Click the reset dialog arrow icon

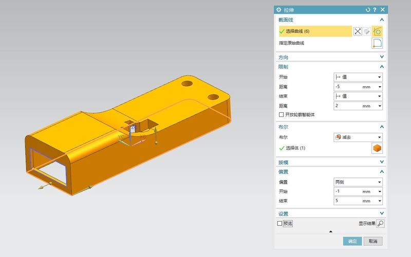pyautogui.click(x=367, y=10)
